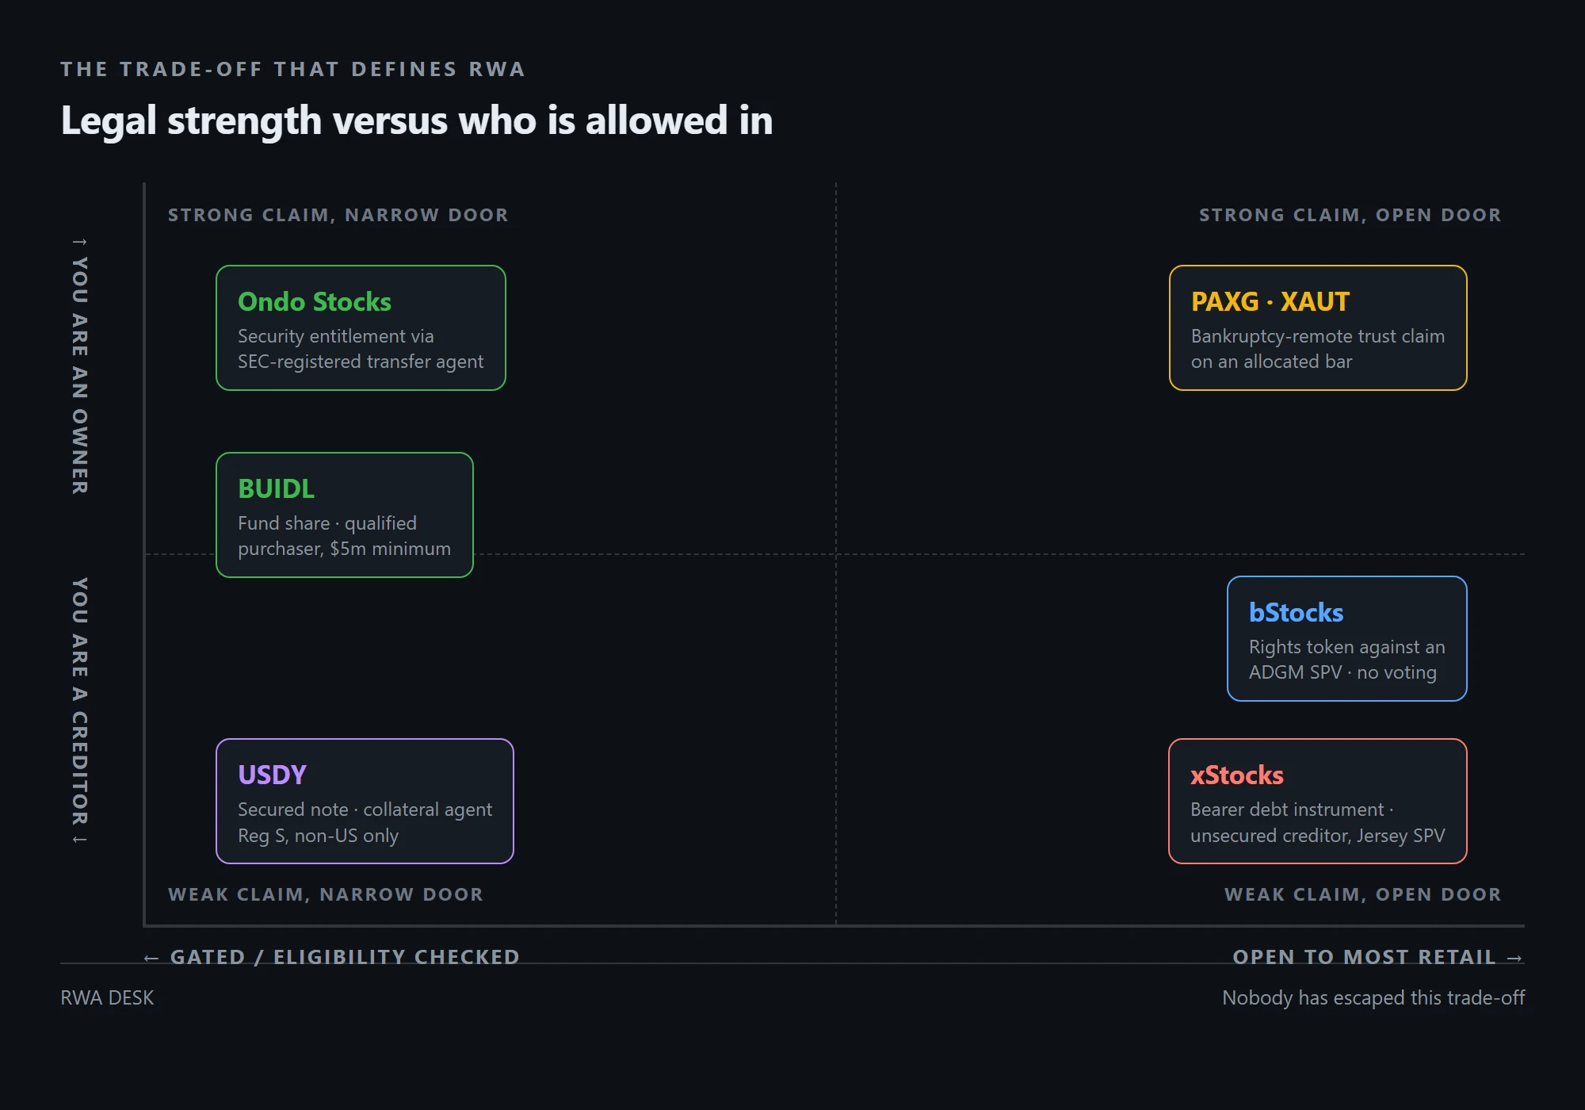Click the "Security entitlement via SEC-registered transfer agent" description
Screen dimensions: 1585x1110
point(361,349)
